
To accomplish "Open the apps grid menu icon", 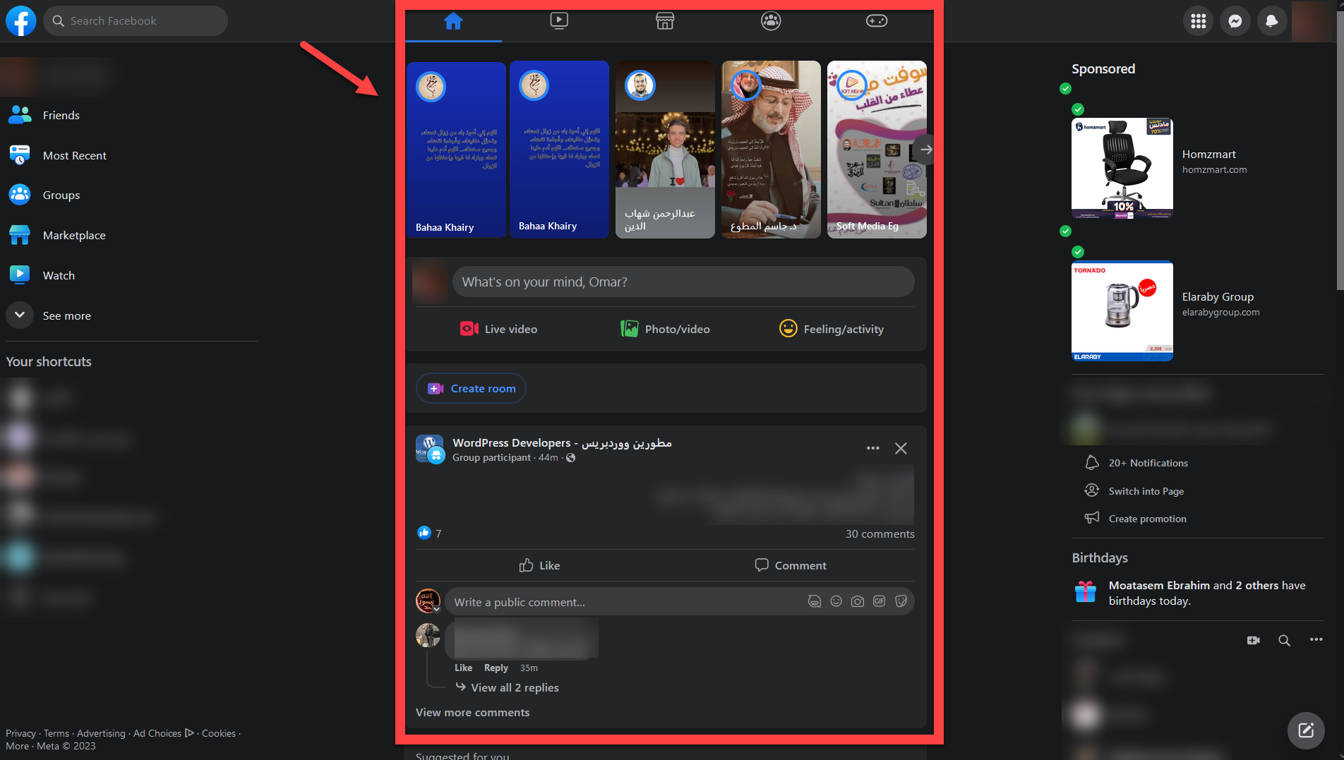I will (x=1198, y=21).
